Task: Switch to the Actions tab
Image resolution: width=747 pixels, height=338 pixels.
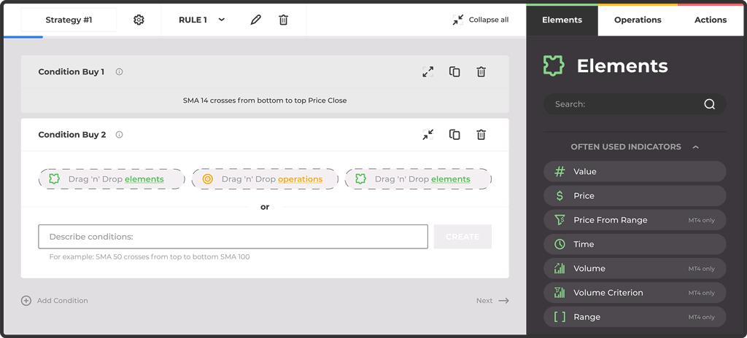Action: tap(710, 20)
